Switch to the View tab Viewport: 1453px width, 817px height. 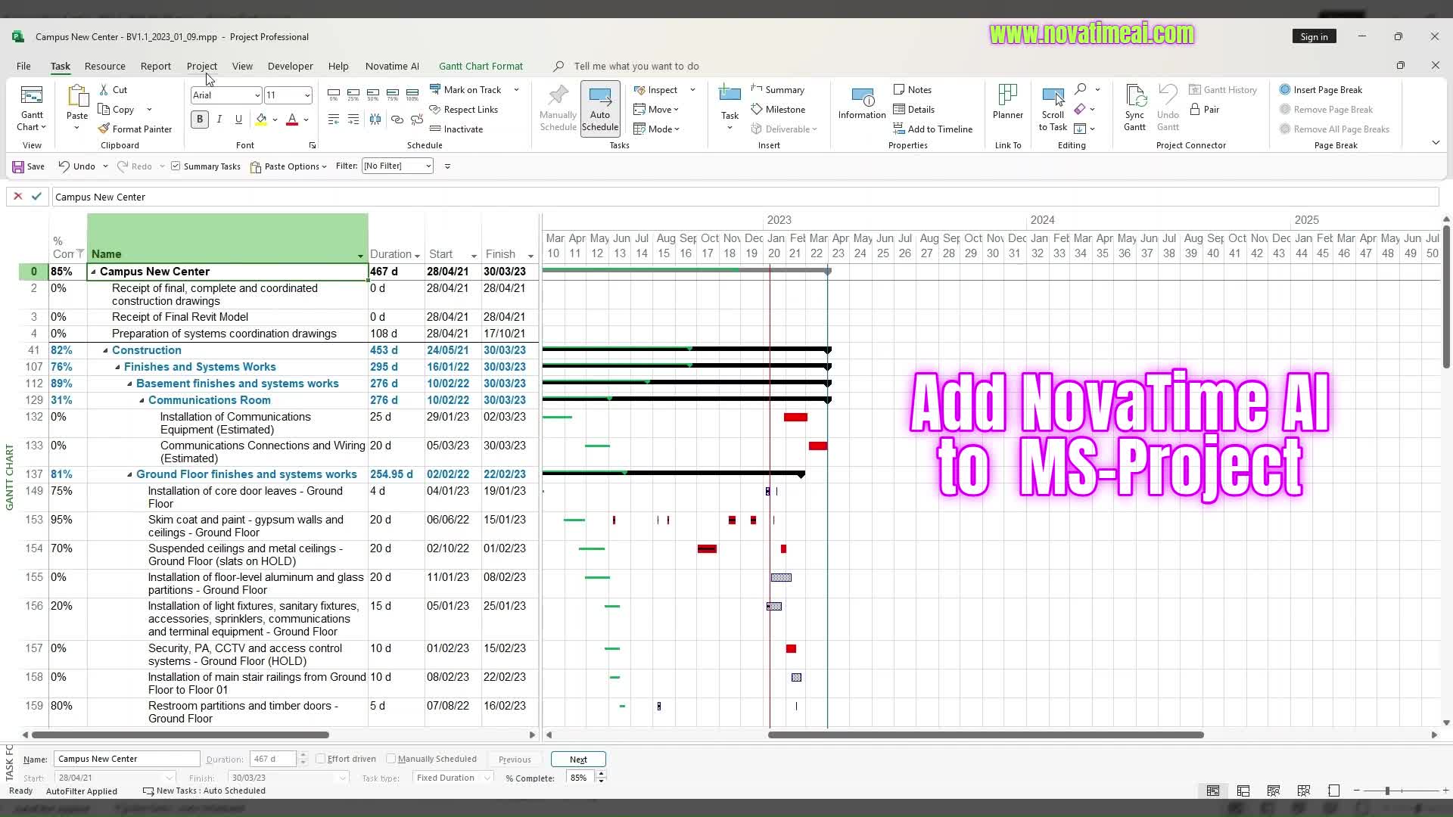[x=242, y=66]
